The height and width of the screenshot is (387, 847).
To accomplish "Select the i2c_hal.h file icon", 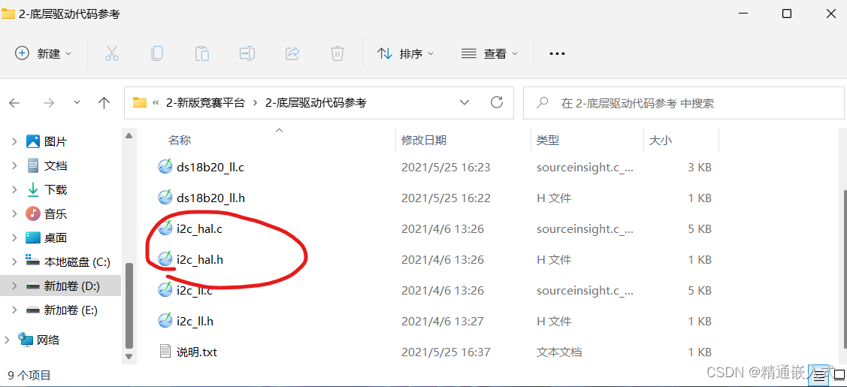I will point(165,259).
